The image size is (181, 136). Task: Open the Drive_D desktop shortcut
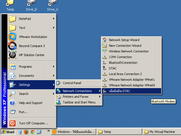tap(31, 6)
